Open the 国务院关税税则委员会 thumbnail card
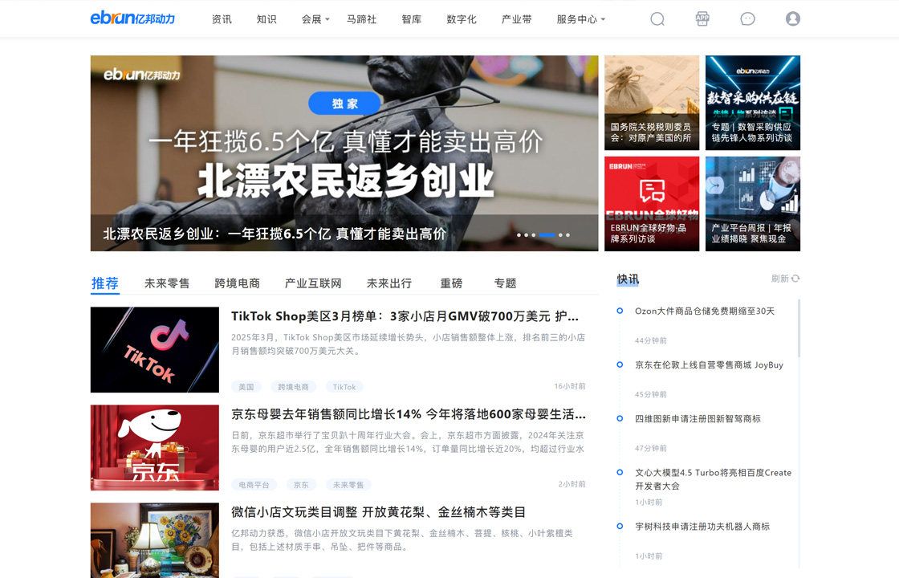This screenshot has height=578, width=899. click(652, 103)
